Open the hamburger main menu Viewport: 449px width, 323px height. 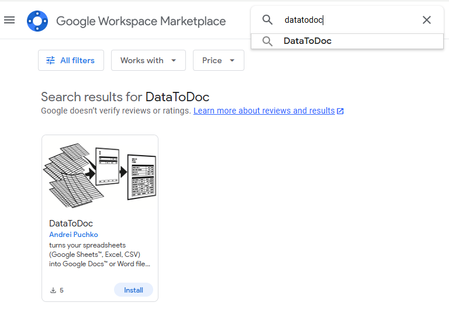click(9, 20)
